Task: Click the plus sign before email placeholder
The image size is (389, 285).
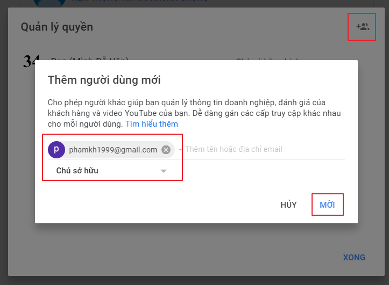Action: pyautogui.click(x=181, y=149)
